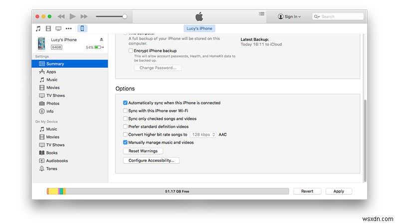Click the Revert button

pyautogui.click(x=307, y=191)
